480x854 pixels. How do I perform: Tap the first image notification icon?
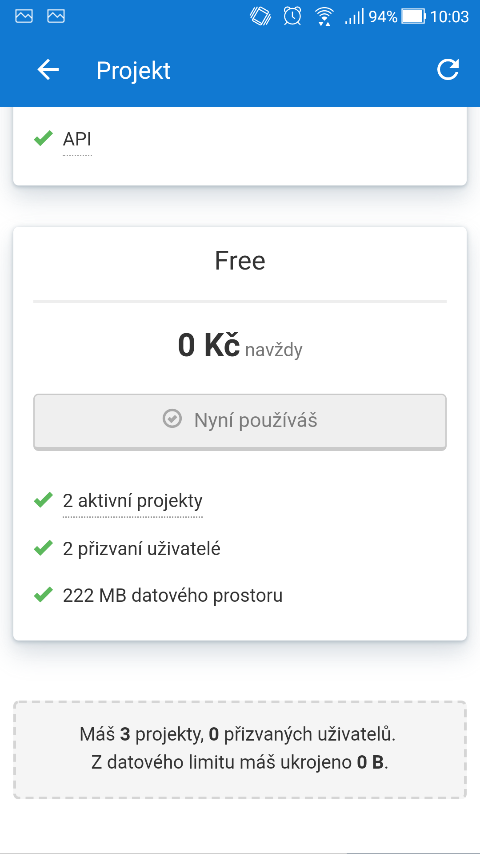pyautogui.click(x=24, y=16)
